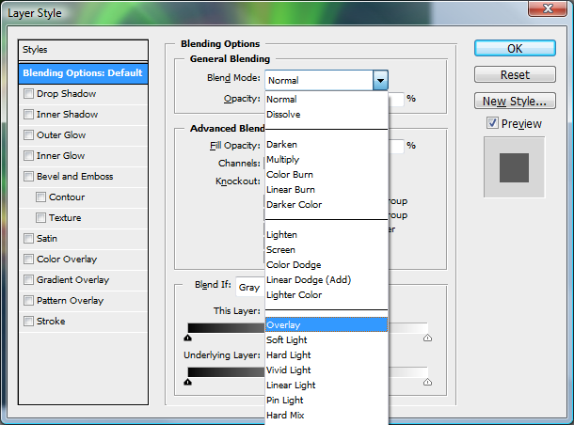Click the OK button

coord(515,49)
